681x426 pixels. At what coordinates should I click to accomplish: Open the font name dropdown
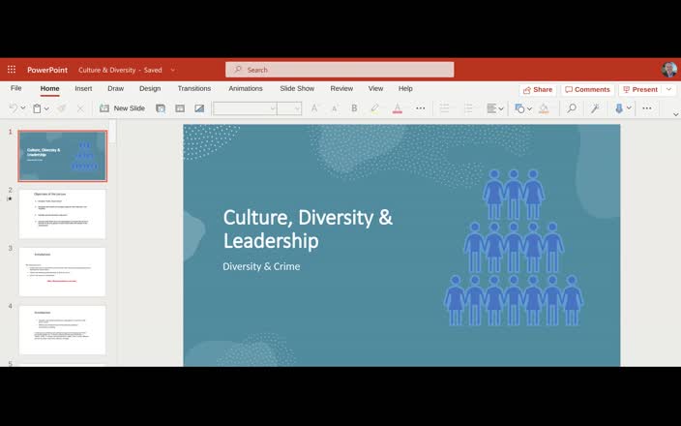(x=244, y=108)
